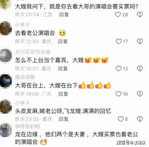Open the 搜狐号 watermark source link

tap(131, 143)
